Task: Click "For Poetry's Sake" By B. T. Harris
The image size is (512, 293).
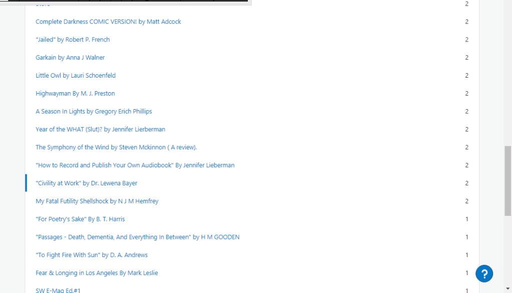Action: (80, 219)
